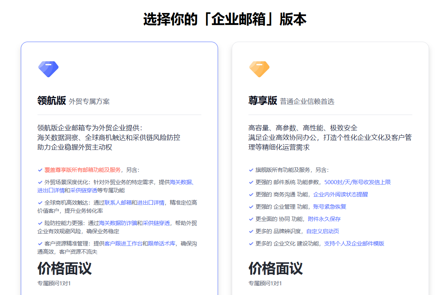Screen dimensions: 442x295
Task: Click the checkmark beside 旗舰版所有功能及服务
Action: click(251, 169)
